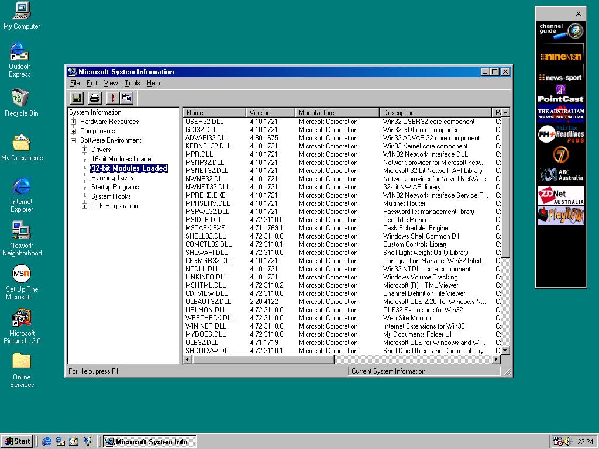The image size is (599, 449).
Task: Select the MSTASK.EXE row
Action: [x=342, y=228]
